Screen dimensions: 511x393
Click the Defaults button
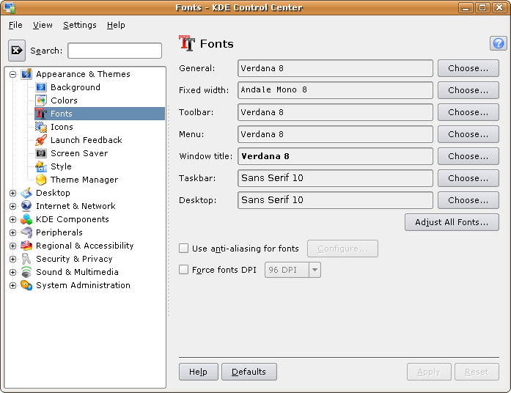249,372
